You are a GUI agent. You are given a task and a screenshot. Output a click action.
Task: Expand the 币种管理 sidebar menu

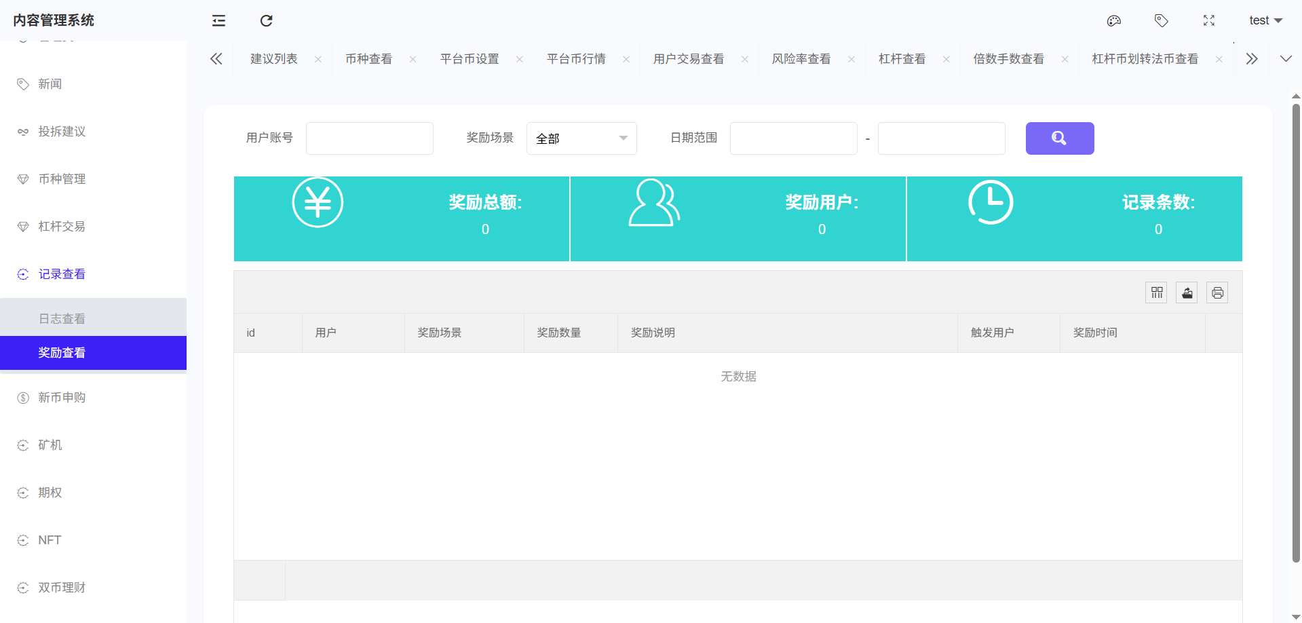[62, 179]
